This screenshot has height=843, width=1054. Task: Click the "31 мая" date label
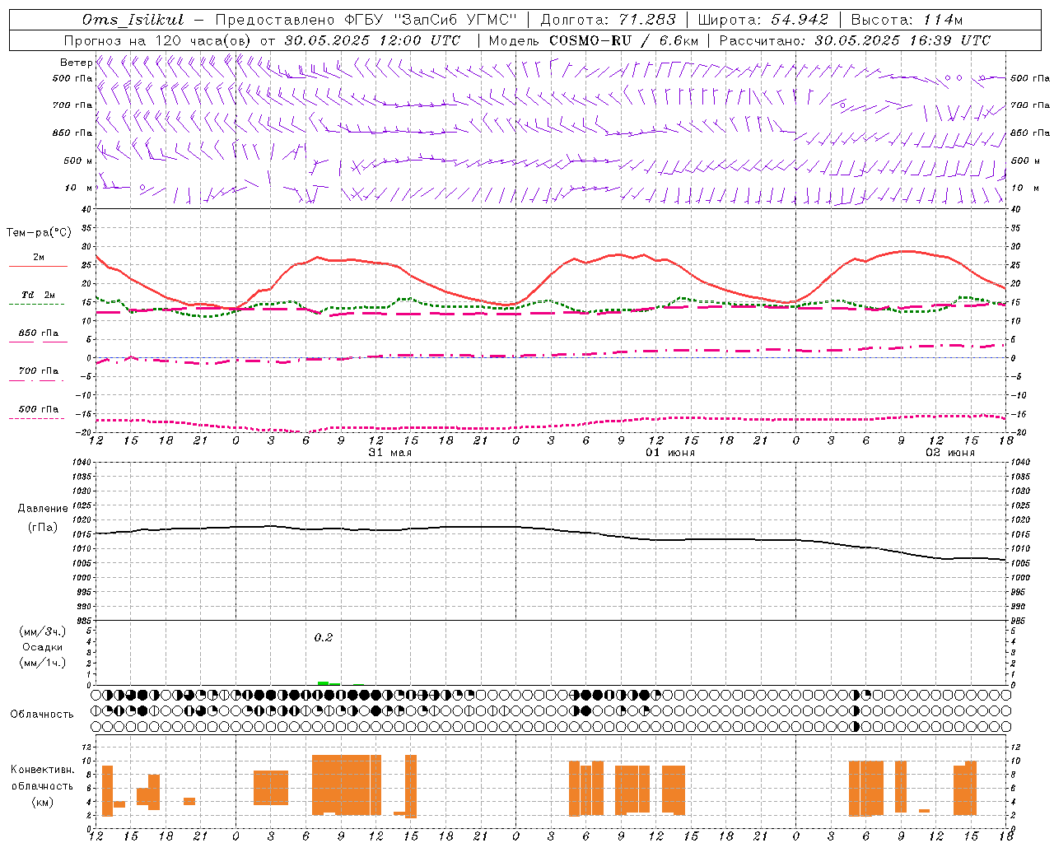pos(390,453)
